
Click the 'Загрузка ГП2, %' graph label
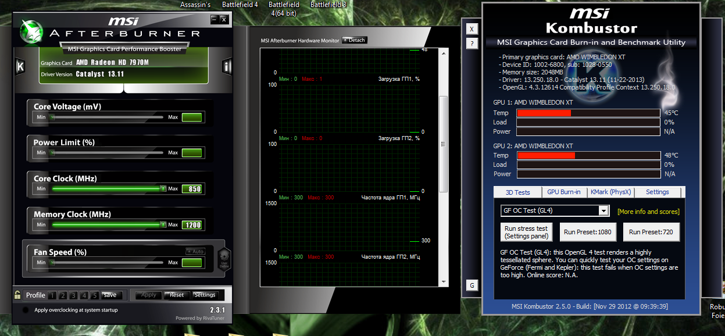click(x=399, y=138)
